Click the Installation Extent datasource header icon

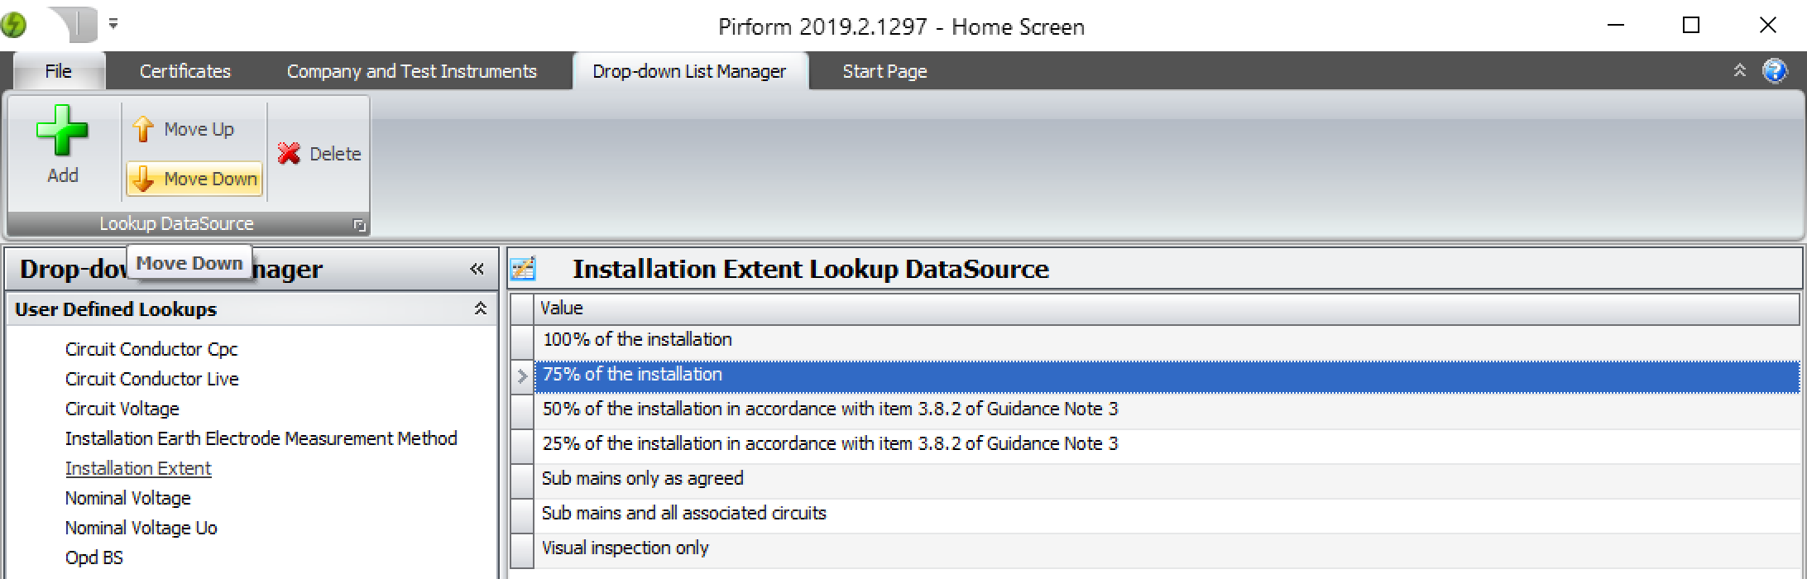523,269
